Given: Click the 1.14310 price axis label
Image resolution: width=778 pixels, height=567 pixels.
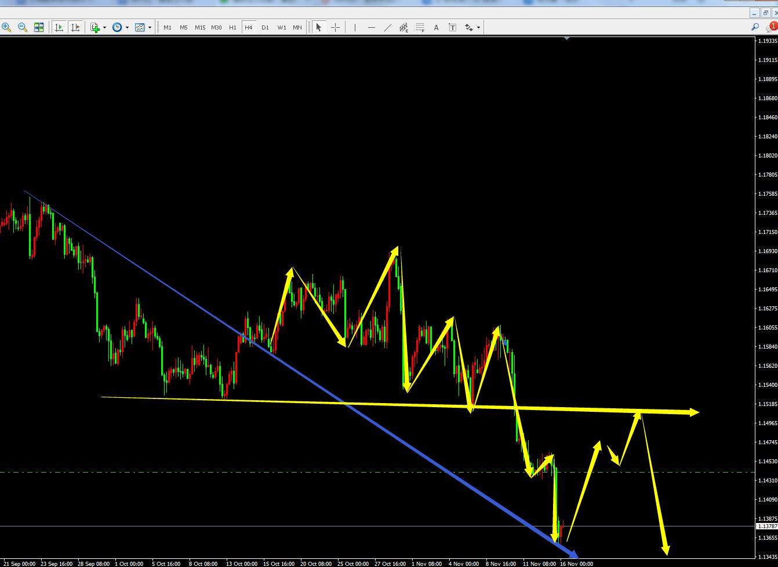Looking at the screenshot, I should coord(768,481).
